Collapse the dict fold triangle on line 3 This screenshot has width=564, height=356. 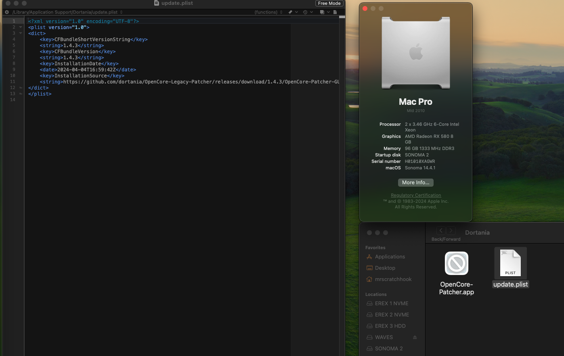pos(21,33)
